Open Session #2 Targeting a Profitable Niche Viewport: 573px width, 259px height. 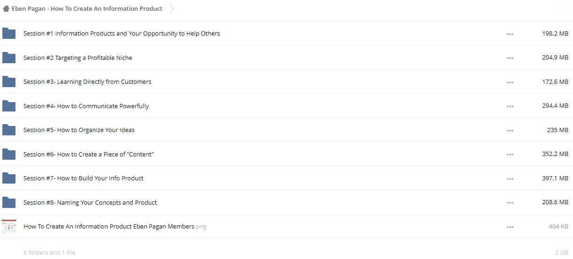(x=78, y=58)
